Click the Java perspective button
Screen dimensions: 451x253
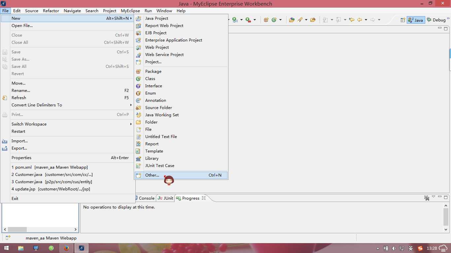pyautogui.click(x=416, y=20)
